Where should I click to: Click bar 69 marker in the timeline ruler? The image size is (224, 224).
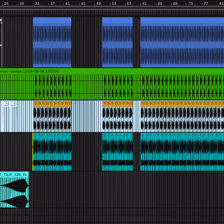pyautogui.click(x=175, y=4)
